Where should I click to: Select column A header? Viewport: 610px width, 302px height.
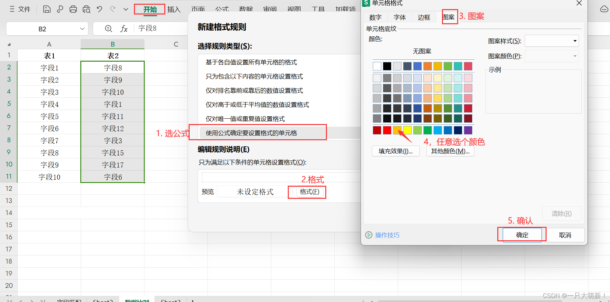point(49,44)
